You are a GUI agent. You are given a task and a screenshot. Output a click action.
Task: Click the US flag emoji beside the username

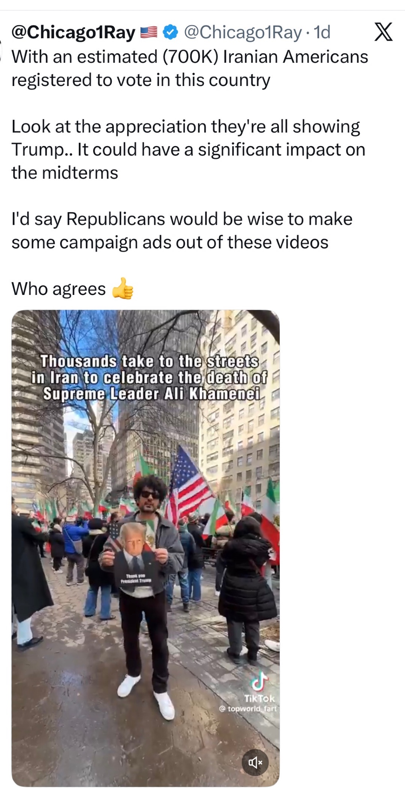point(149,32)
